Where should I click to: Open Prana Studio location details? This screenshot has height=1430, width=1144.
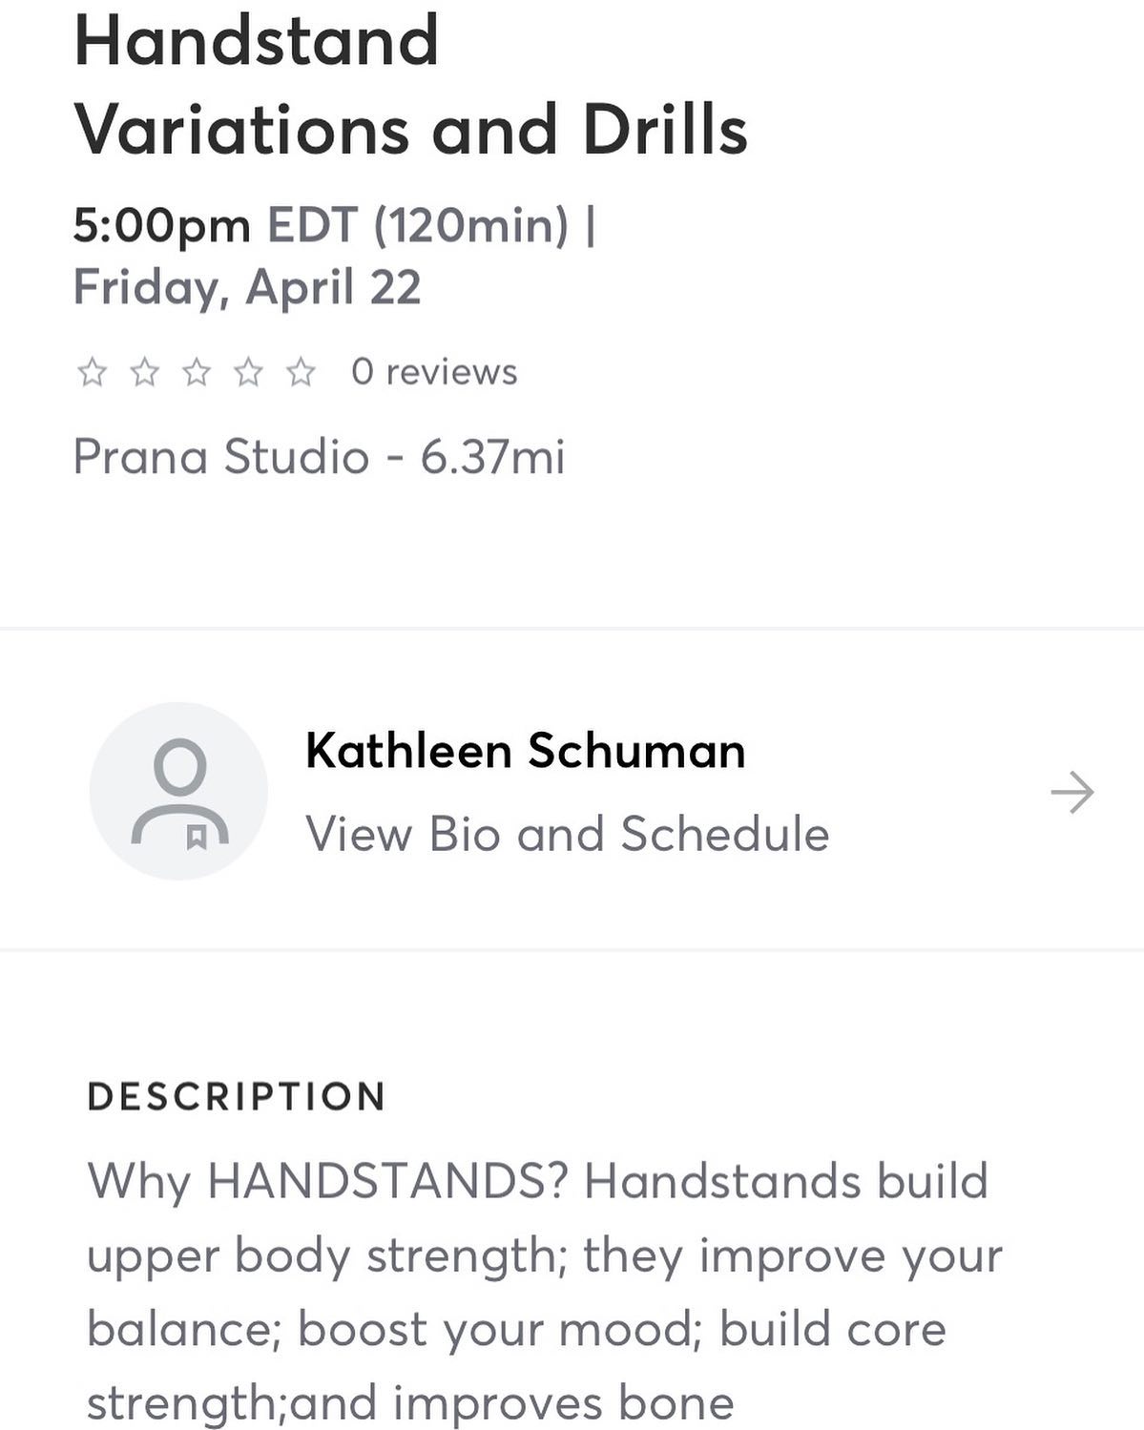[319, 457]
